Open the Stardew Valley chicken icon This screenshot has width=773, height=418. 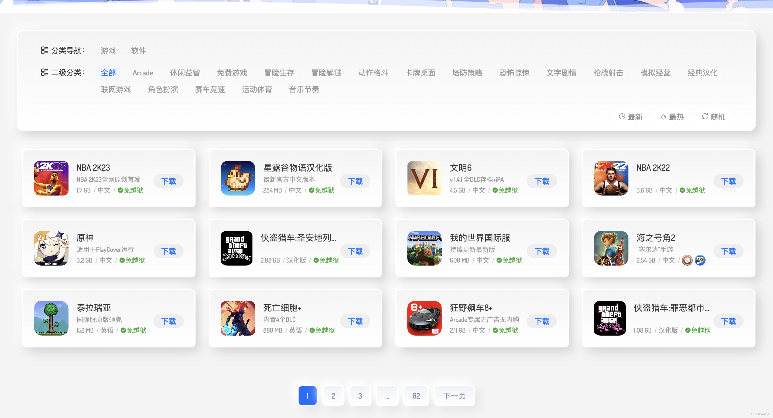pos(238,178)
